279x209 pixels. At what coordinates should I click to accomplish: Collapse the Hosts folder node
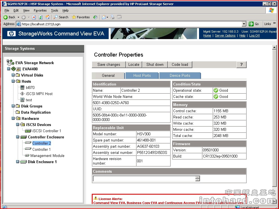point(13,81)
